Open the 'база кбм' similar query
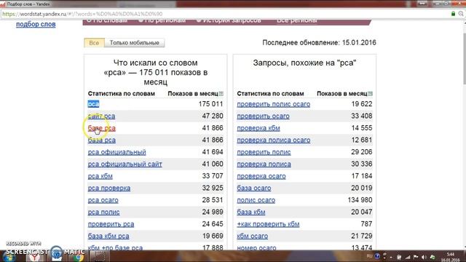466x262 pixels. coord(250,212)
